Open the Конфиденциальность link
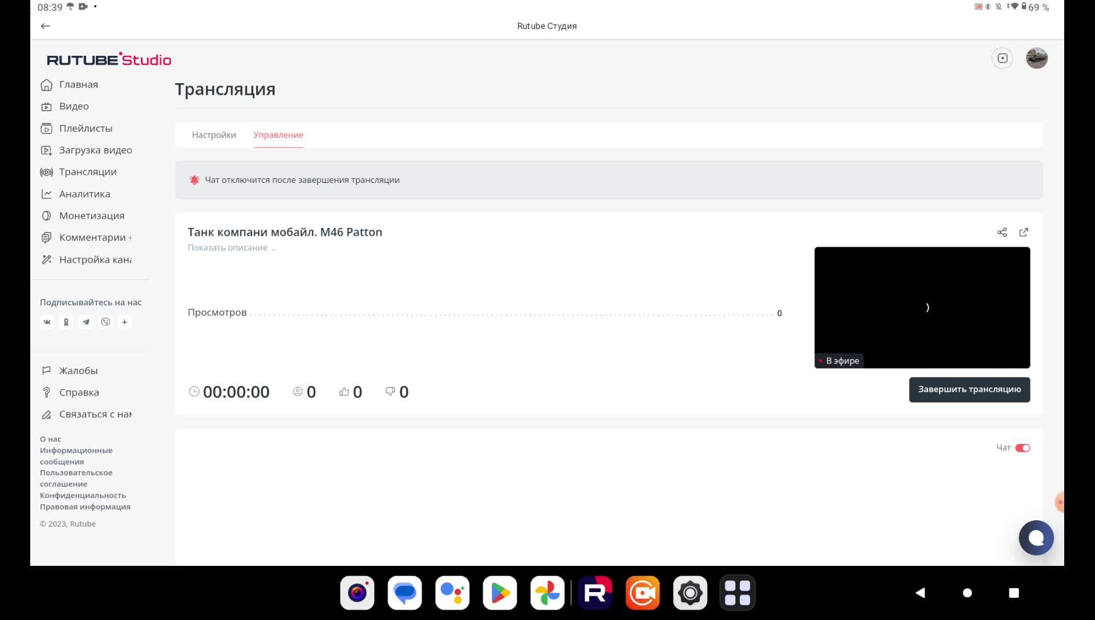Image resolution: width=1095 pixels, height=620 pixels. (83, 496)
